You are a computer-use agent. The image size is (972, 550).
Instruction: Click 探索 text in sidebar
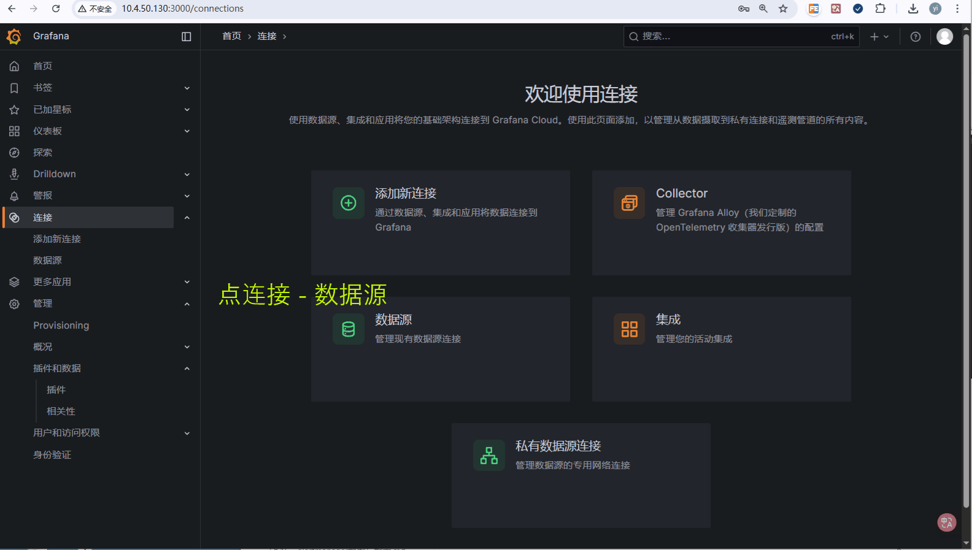point(42,153)
